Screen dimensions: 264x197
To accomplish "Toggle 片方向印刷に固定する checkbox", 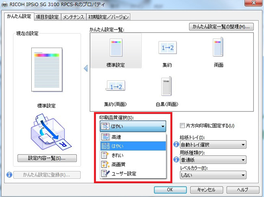I will click(x=182, y=126).
